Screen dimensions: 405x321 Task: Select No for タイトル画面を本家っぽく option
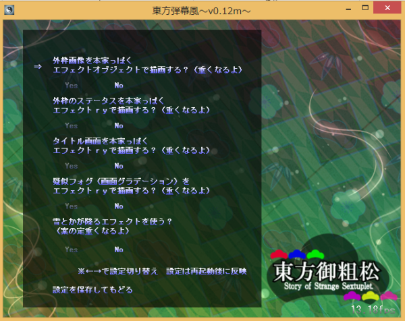[x=119, y=166]
